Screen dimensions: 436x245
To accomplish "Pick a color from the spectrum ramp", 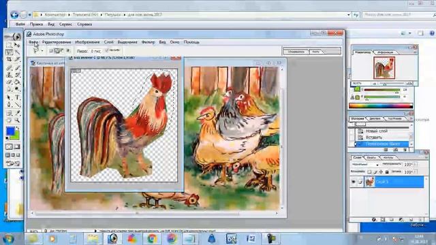I will [x=381, y=106].
